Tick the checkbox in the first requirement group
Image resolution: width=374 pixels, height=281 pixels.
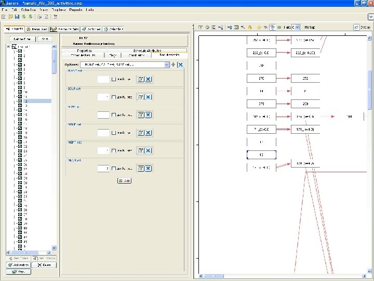pyautogui.click(x=114, y=79)
